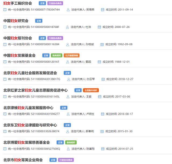Click calendar icon beside 2017-03-06
The image size is (172, 164).
[100, 97]
